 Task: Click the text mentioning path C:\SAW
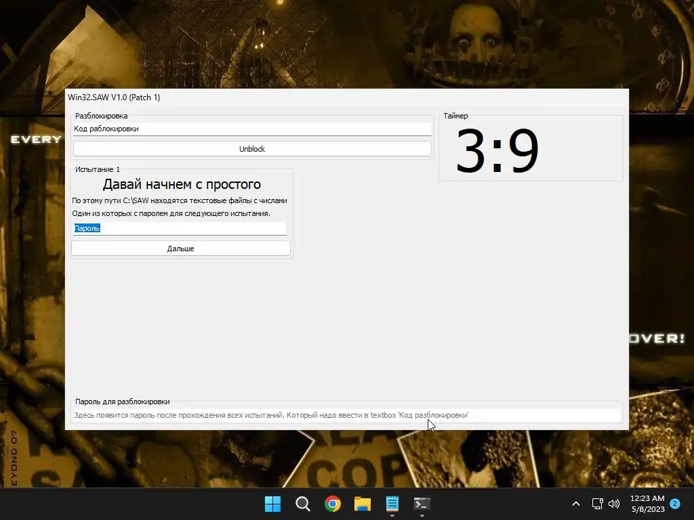tap(179, 200)
